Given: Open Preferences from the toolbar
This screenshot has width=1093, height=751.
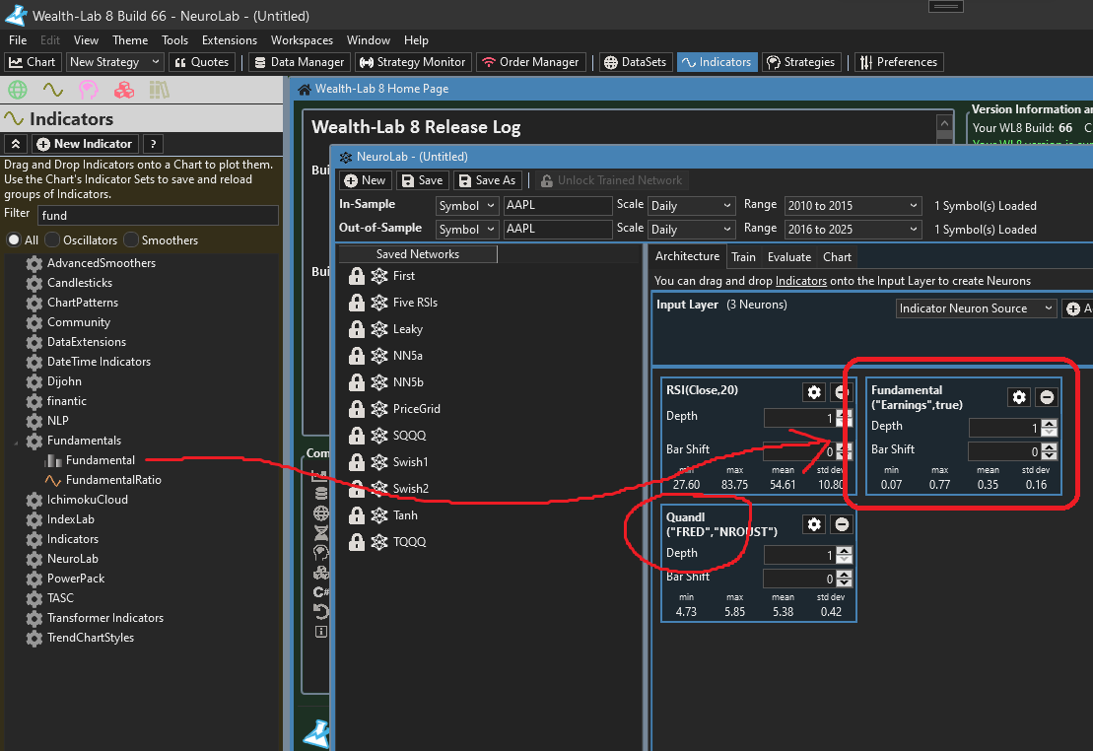Looking at the screenshot, I should tap(899, 62).
